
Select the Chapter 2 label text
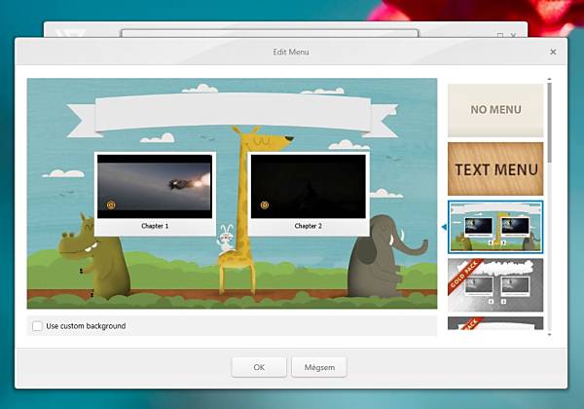(308, 226)
